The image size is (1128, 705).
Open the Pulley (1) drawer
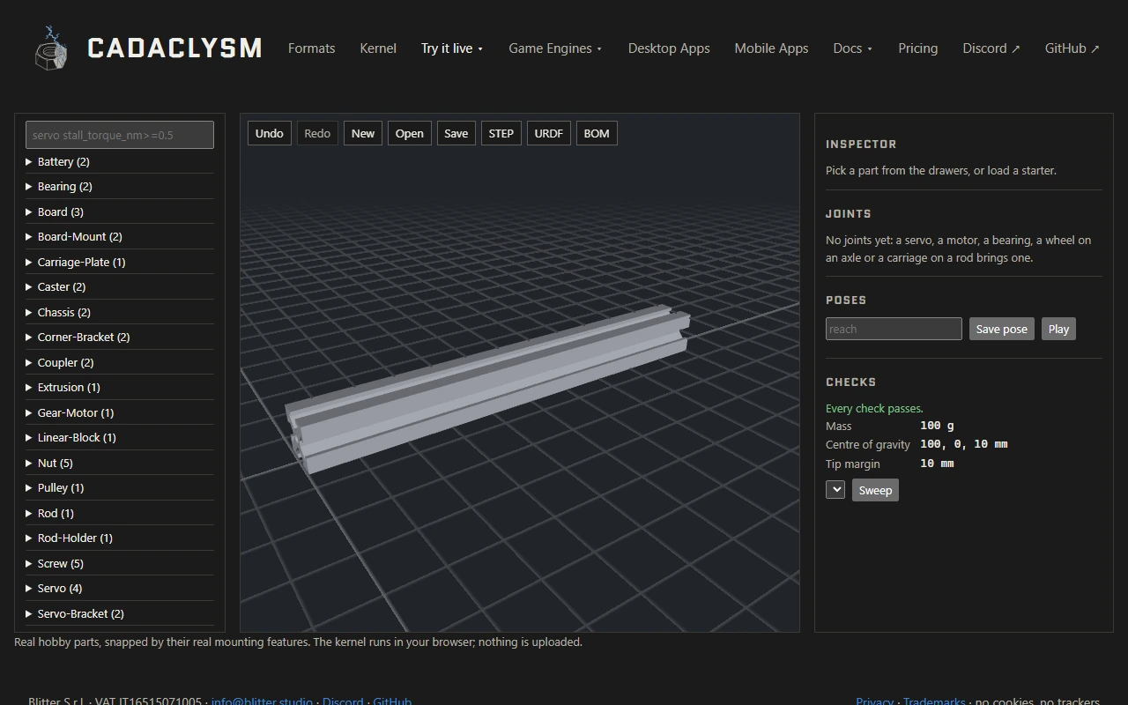(120, 488)
